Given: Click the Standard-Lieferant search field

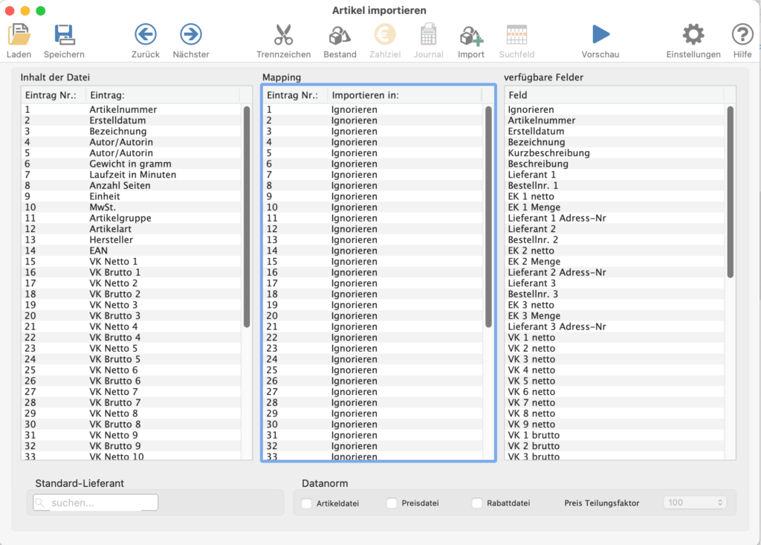Looking at the screenshot, I should coord(96,503).
